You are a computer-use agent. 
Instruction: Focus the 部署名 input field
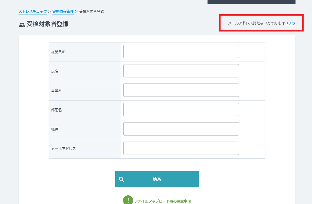coord(181,110)
